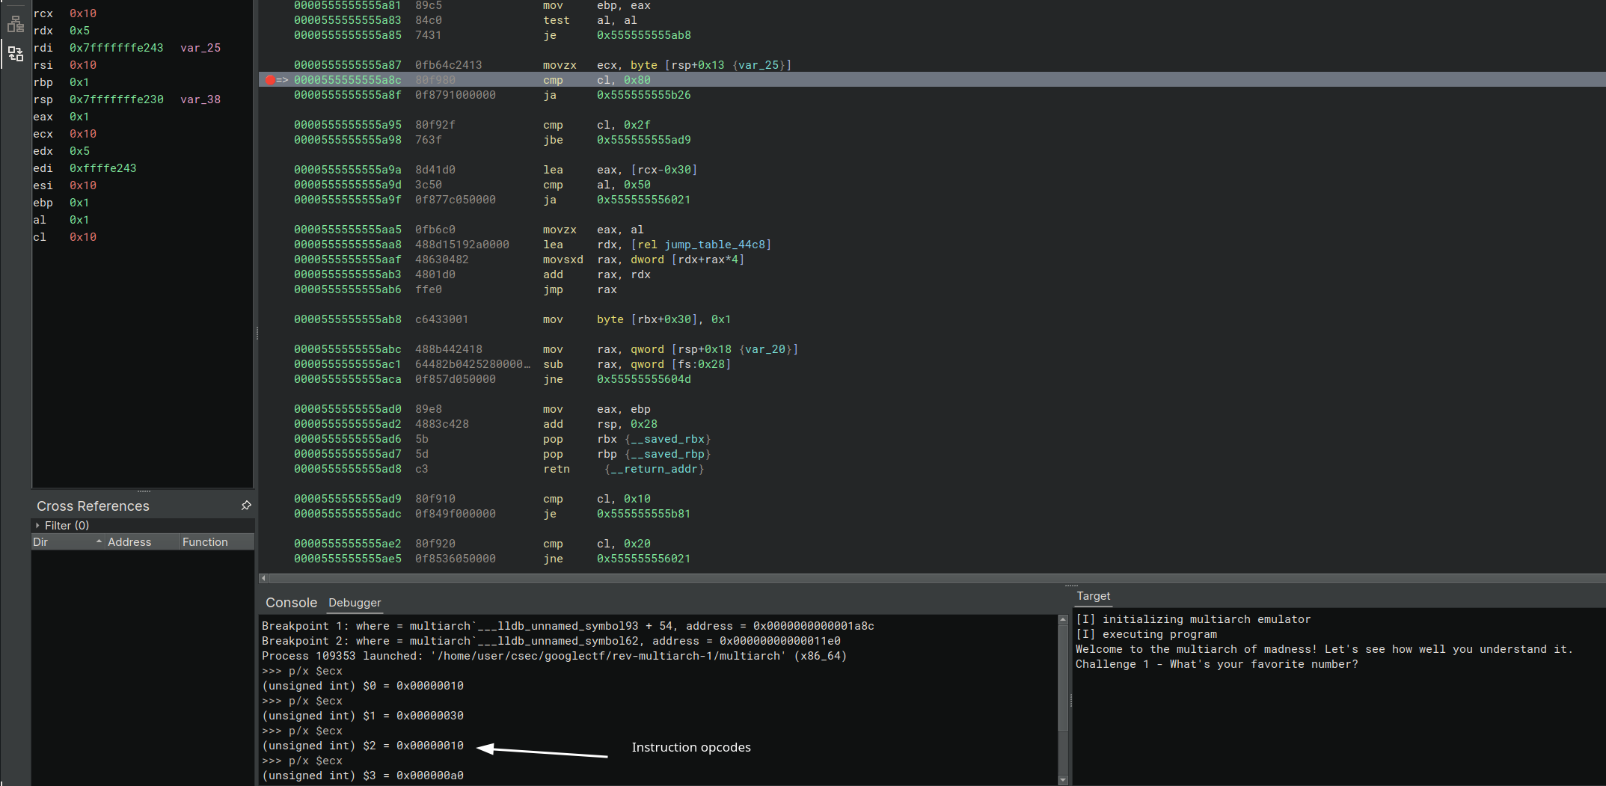Select the cl register row
The image size is (1606, 786).
[142, 237]
